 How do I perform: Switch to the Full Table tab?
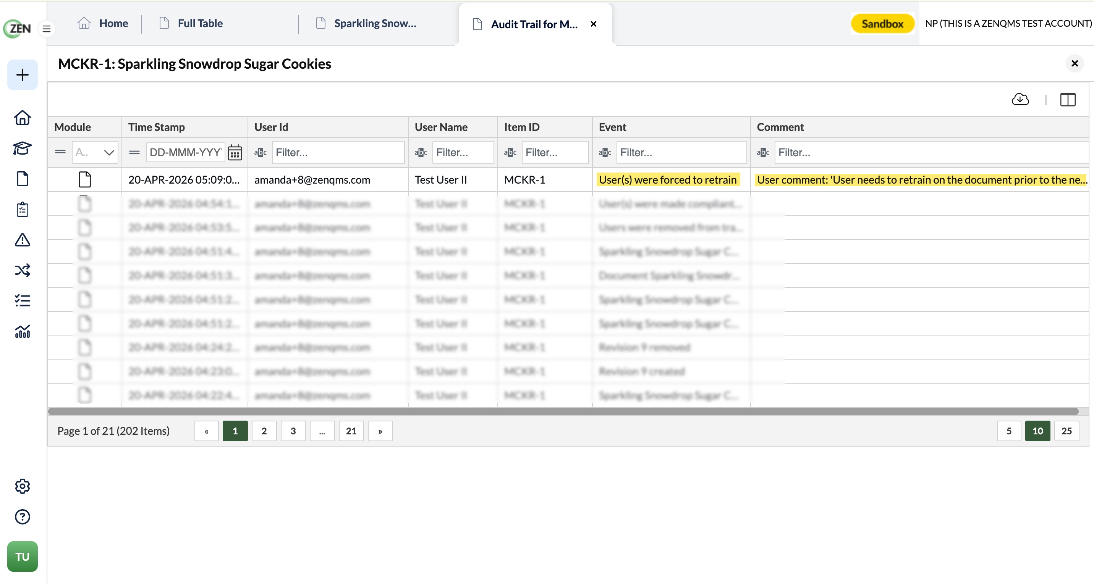pyautogui.click(x=191, y=23)
